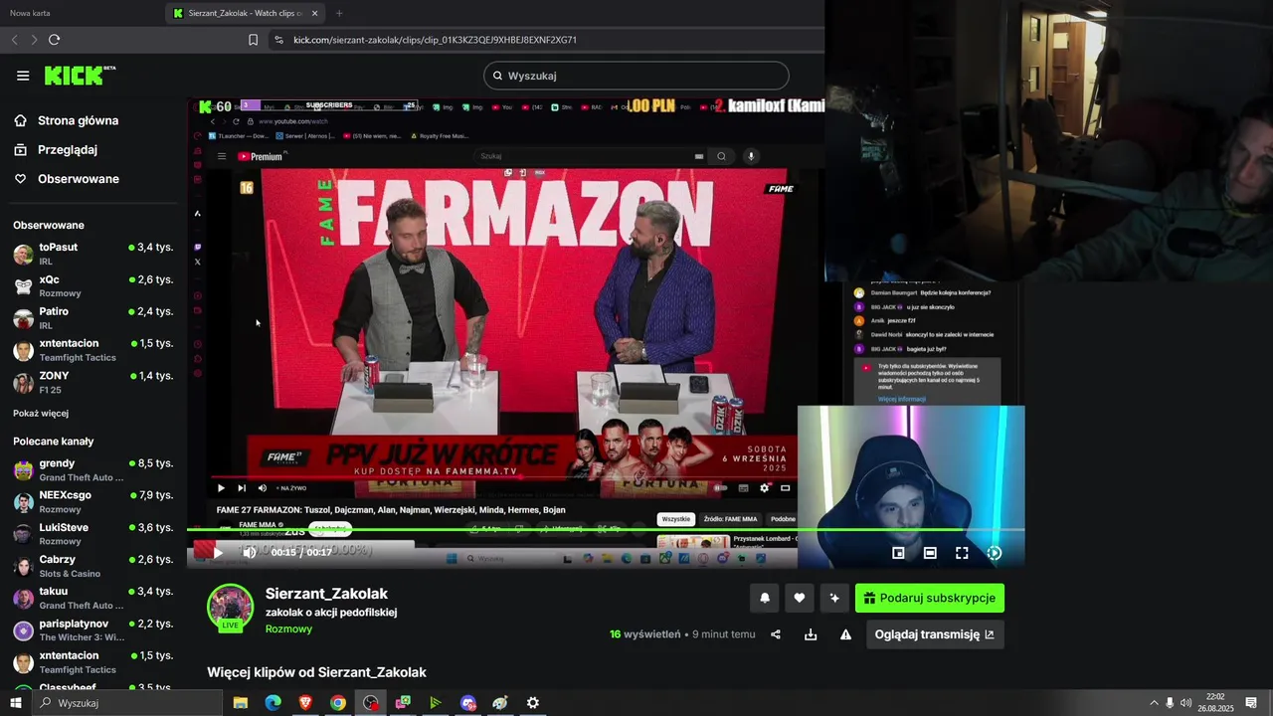
Task: Click the taskbar Wyszukaj search box
Action: (x=127, y=703)
